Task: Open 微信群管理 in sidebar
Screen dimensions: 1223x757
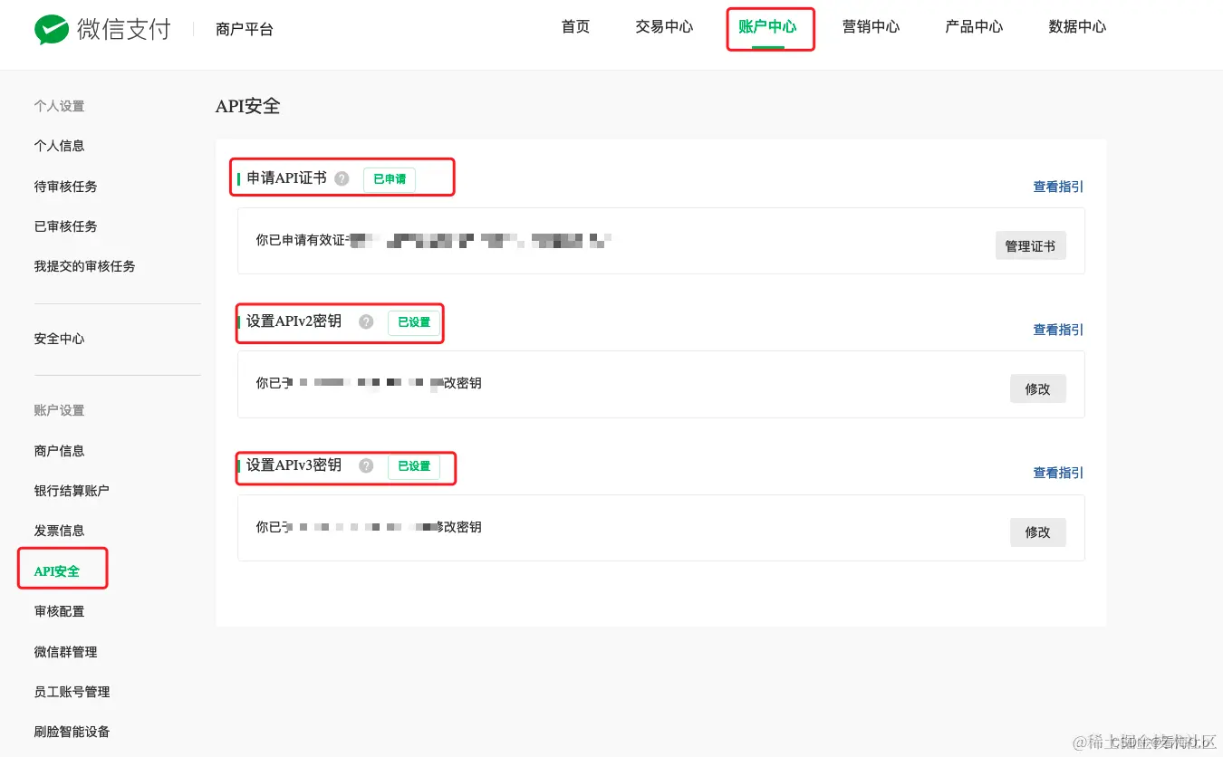Action: point(65,652)
